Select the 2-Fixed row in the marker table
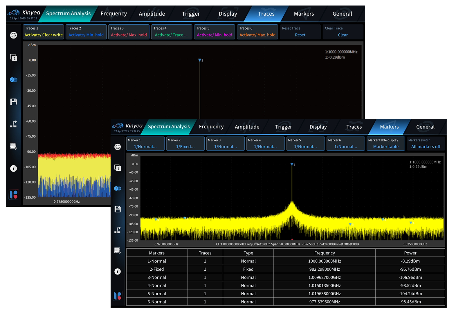Screen dimensions: 456x313 [x=157, y=269]
